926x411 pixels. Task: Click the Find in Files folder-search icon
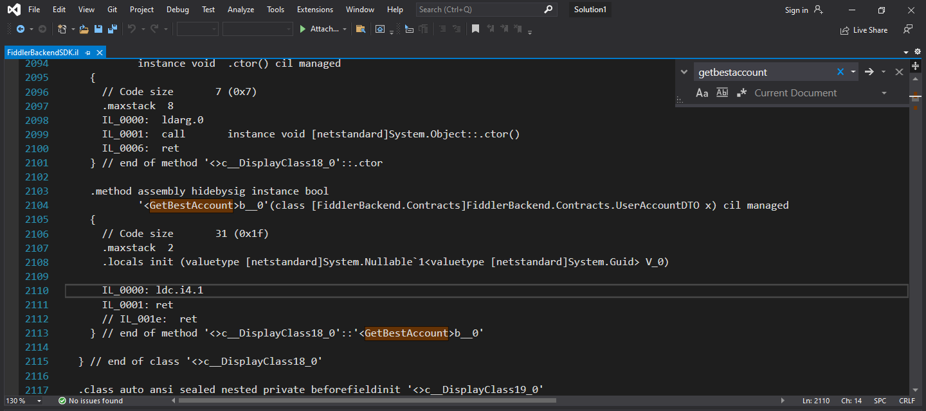pyautogui.click(x=361, y=29)
